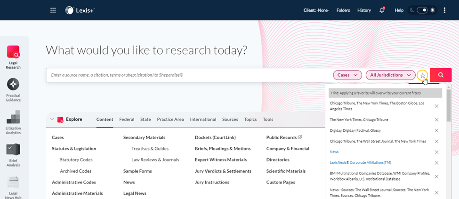Viewport: 459px width, 199px height.
Task: Switch to the Practice Area tab
Action: pyautogui.click(x=170, y=119)
